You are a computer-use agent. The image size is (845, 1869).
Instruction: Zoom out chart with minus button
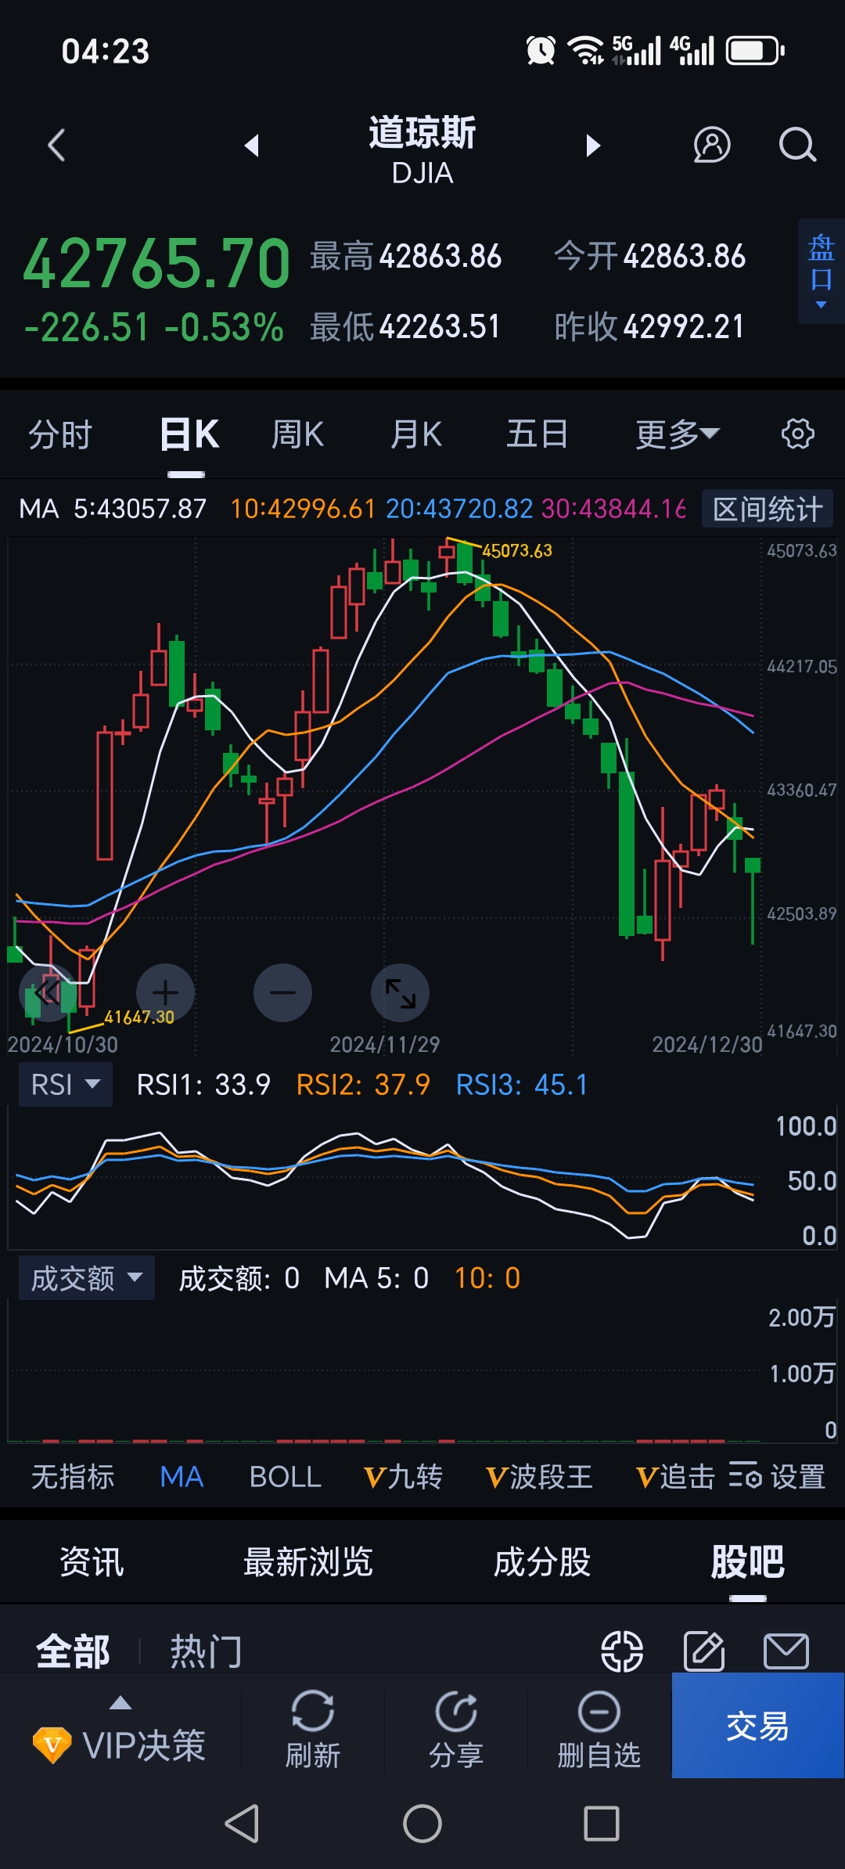[282, 992]
